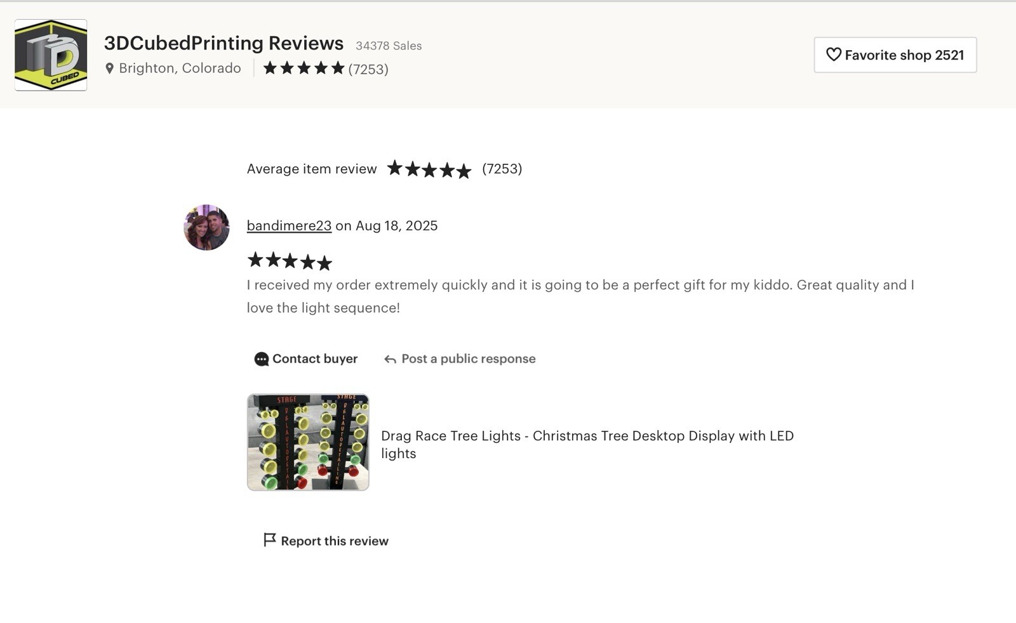Click the heart icon to favorite shop
The height and width of the screenshot is (623, 1016).
833,55
